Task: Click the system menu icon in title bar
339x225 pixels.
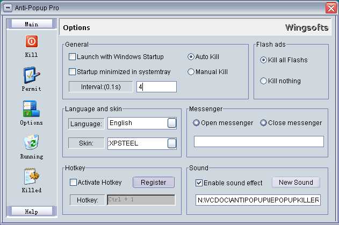Action: (x=8, y=8)
